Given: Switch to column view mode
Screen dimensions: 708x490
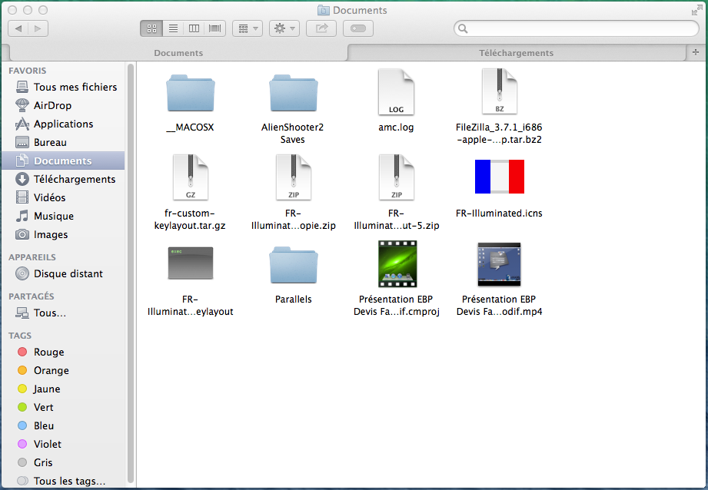Looking at the screenshot, I should point(194,28).
